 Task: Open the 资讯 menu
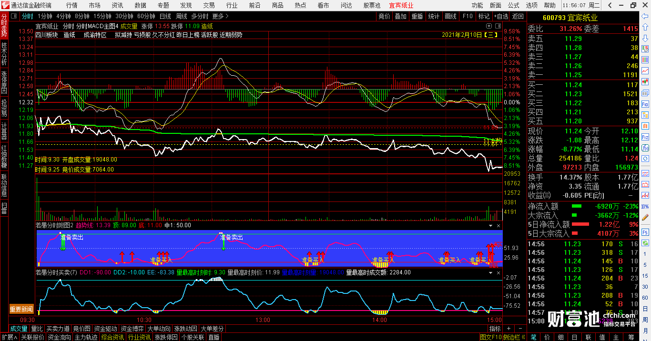point(118,5)
